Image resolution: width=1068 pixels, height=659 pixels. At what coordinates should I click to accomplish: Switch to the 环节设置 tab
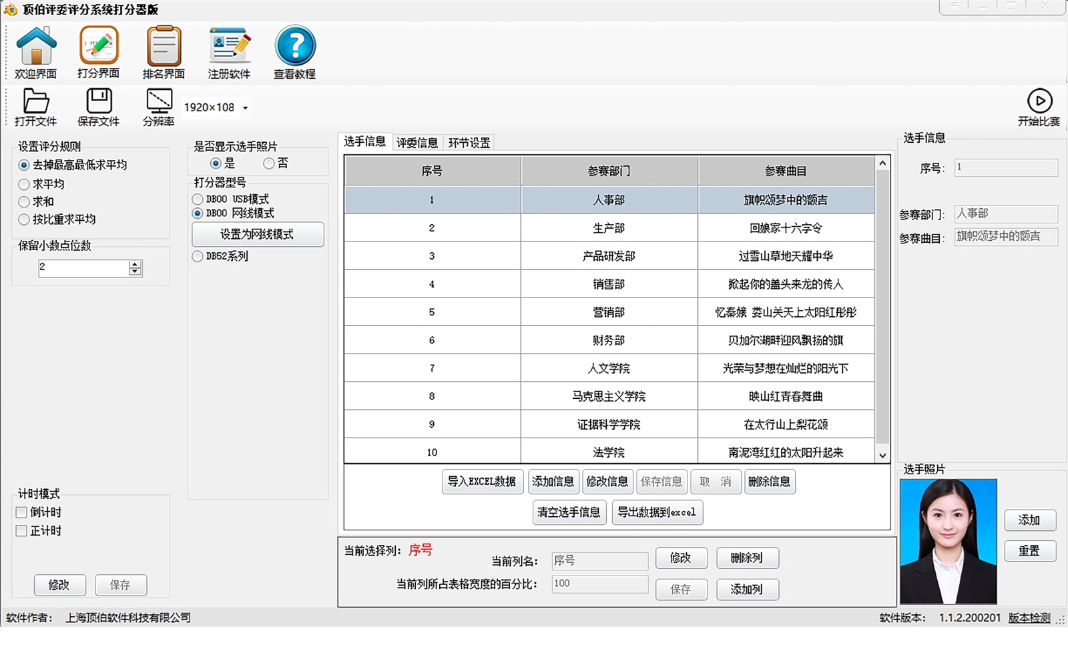tap(469, 143)
